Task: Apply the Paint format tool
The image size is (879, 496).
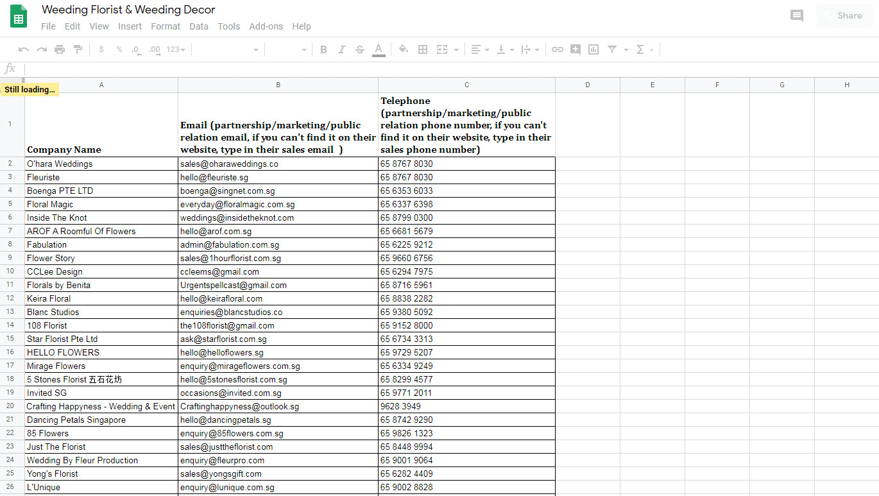Action: coord(78,49)
